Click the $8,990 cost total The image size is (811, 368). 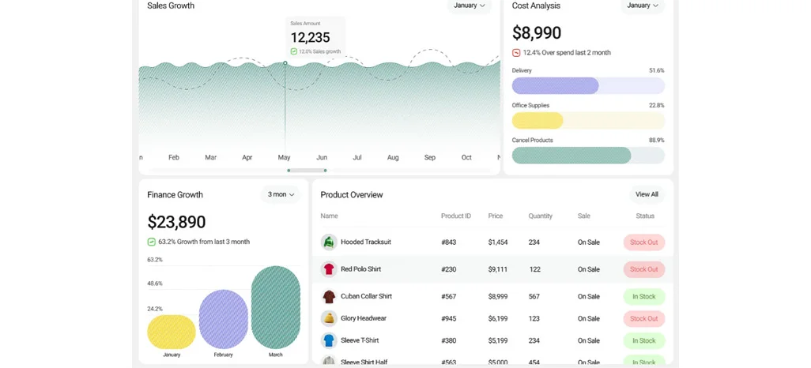[537, 33]
